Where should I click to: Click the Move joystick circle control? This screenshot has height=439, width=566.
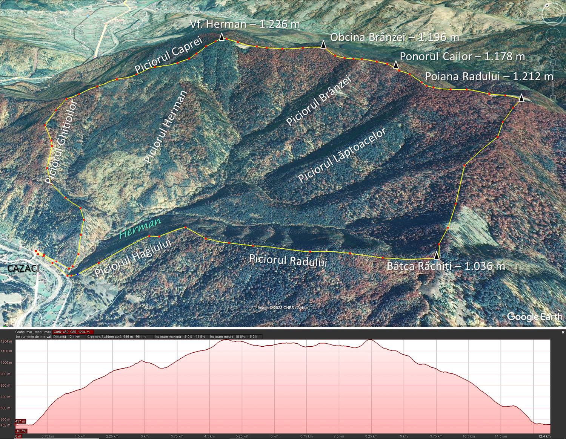554,35
